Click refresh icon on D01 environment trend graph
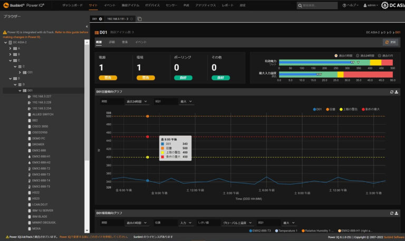Screen dimensions: 405x241 coord(391,213)
